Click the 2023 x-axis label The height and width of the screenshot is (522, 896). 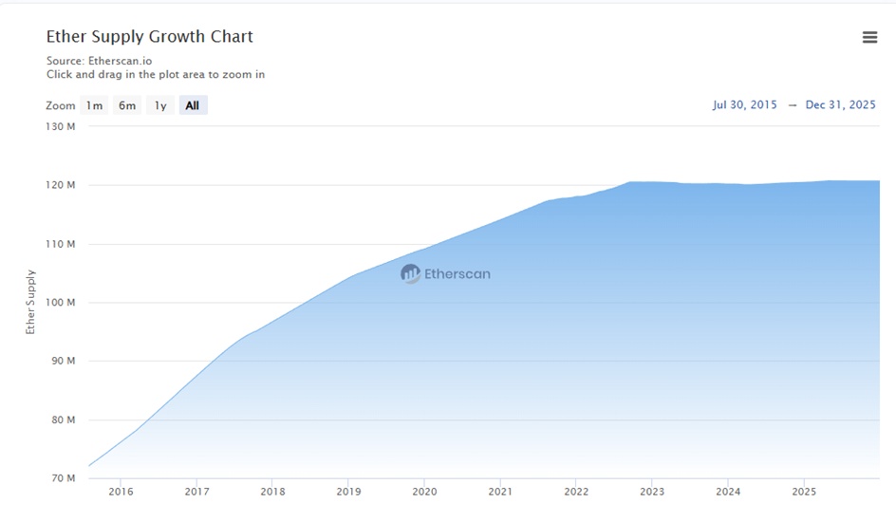[652, 492]
